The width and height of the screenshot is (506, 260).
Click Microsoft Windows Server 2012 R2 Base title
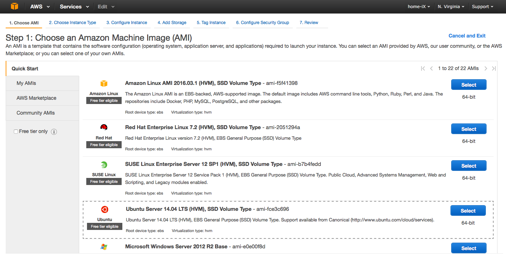tap(176, 246)
